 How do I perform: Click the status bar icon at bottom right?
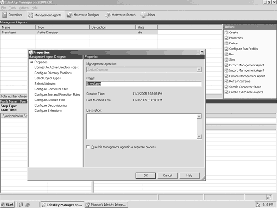(x=269, y=197)
